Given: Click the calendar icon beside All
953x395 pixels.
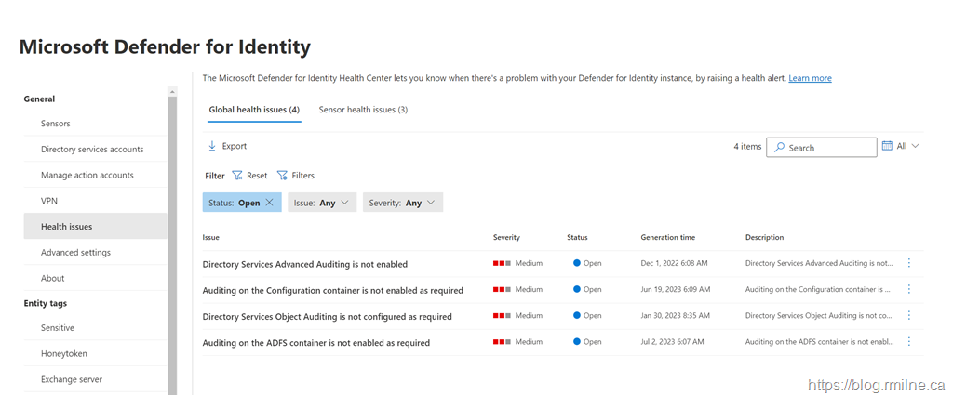Looking at the screenshot, I should point(887,146).
